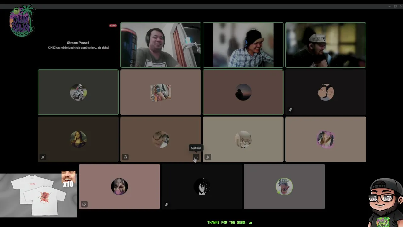Click the muted mic icon on the room-photo avatar tile
This screenshot has height=227, width=403.
click(x=208, y=157)
